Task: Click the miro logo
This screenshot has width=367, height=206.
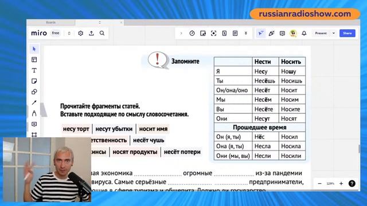Action: [x=39, y=33]
